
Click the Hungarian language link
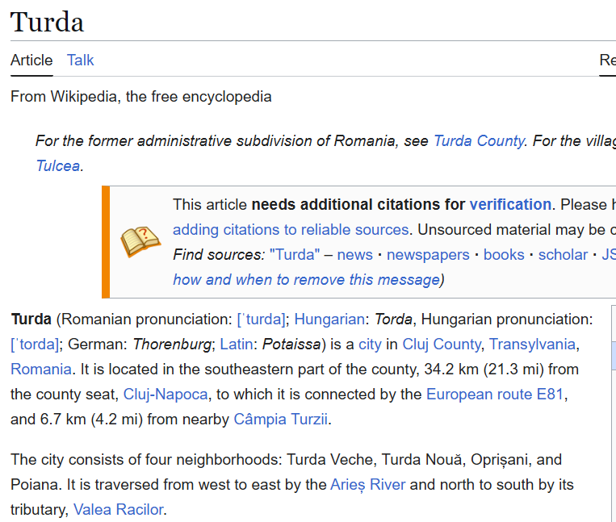(329, 319)
